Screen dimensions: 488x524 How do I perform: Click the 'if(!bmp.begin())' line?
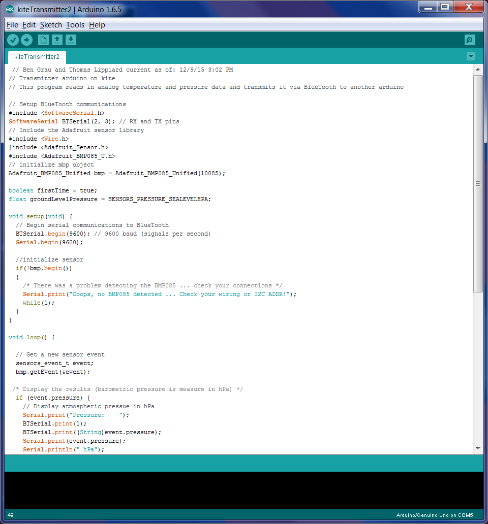(x=44, y=269)
